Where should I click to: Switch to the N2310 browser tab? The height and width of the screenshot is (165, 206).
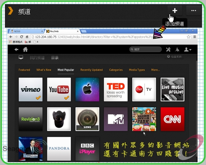26,31
